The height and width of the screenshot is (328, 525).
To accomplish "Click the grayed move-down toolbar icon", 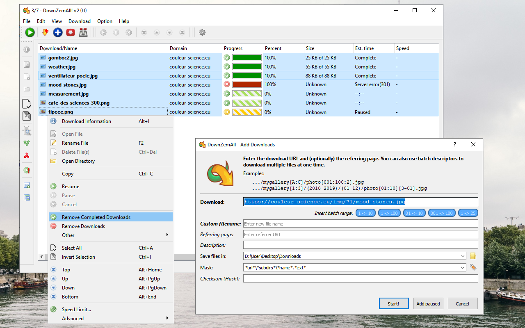I will [169, 32].
